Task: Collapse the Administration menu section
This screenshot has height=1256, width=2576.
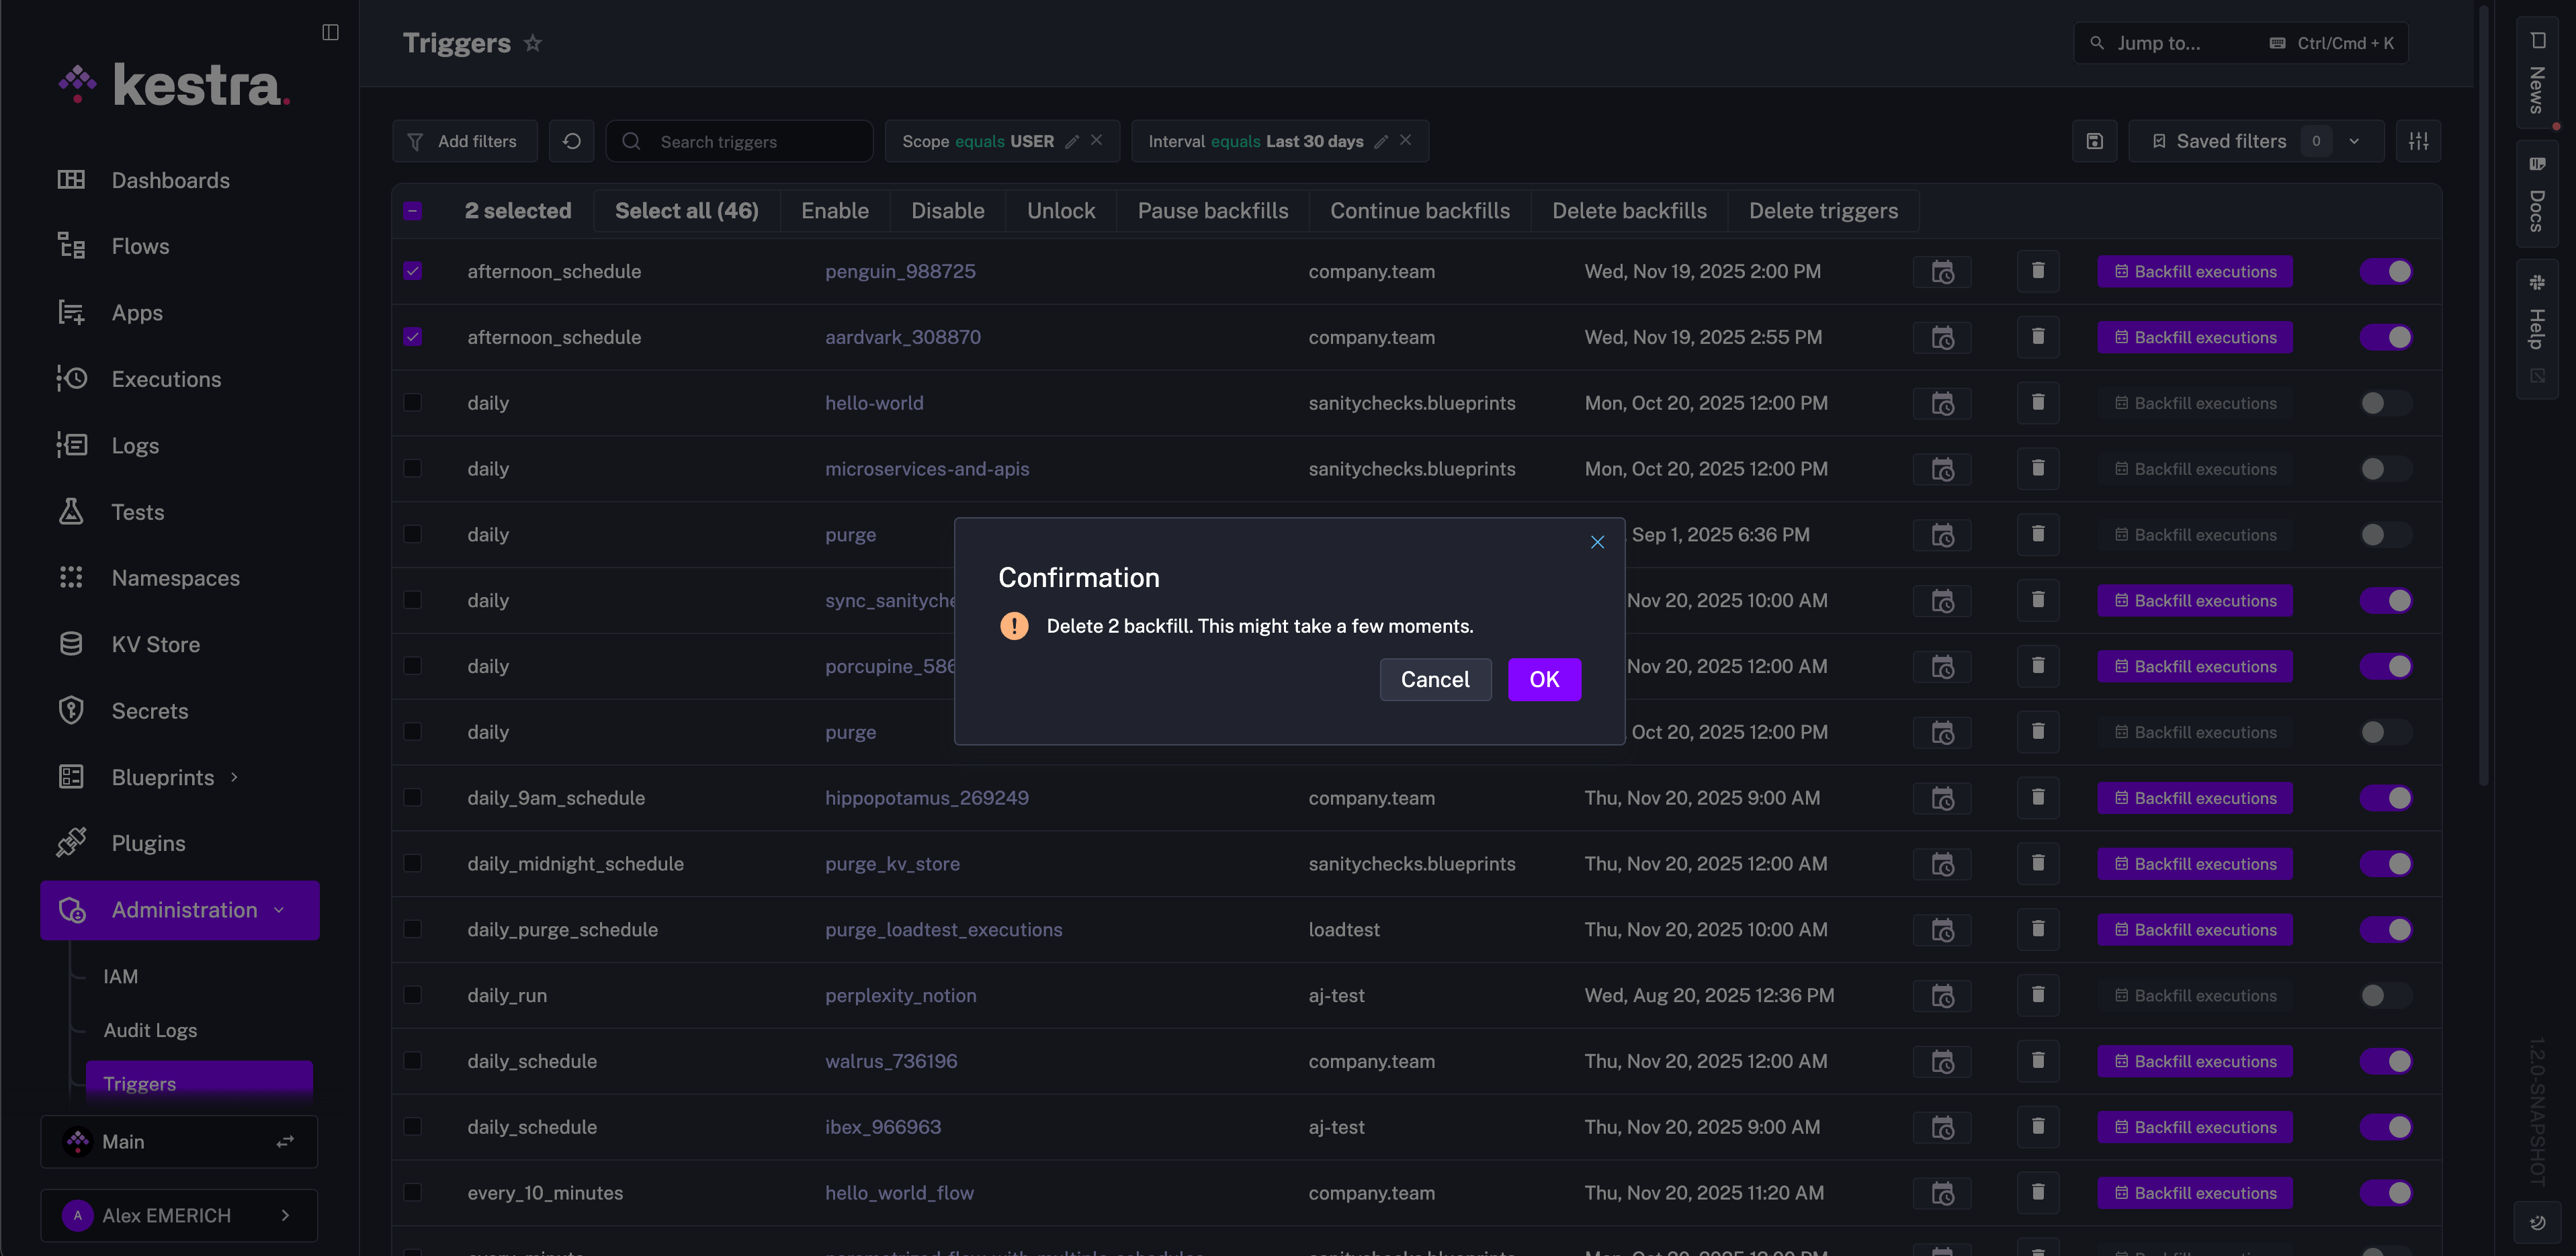Action: [279, 910]
